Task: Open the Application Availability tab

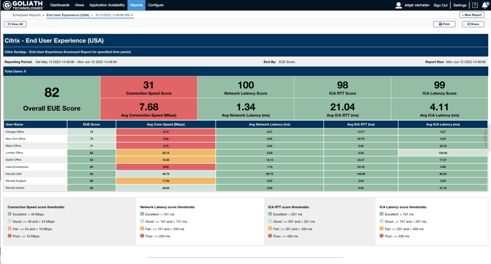Action: [x=107, y=5]
